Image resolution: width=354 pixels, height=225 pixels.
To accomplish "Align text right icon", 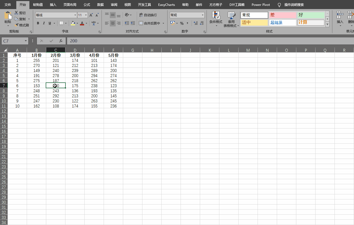I will click(x=119, y=23).
